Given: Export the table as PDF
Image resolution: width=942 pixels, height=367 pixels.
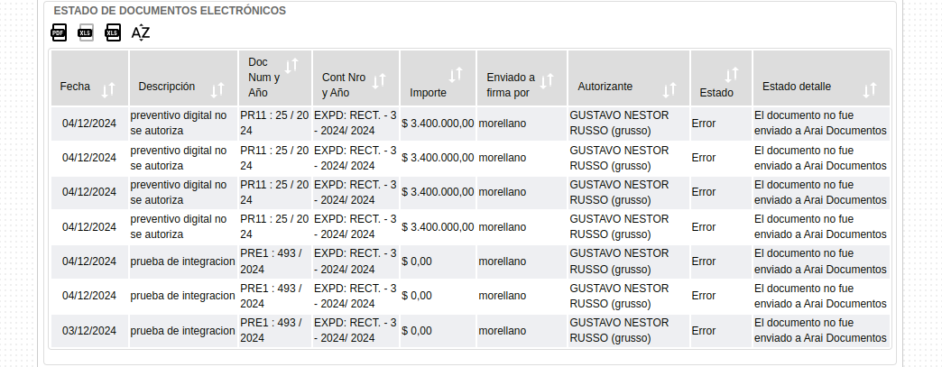Looking at the screenshot, I should click(x=59, y=32).
